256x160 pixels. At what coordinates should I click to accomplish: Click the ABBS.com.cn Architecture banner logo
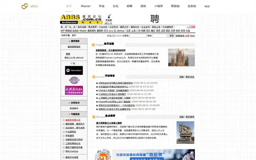[81, 19]
